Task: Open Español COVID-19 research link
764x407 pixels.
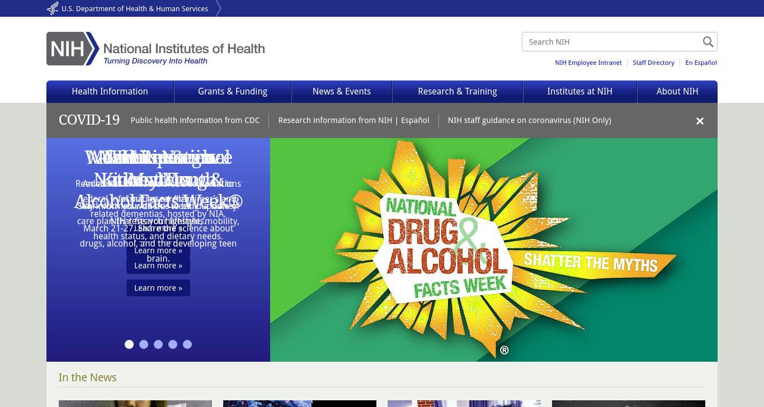Action: [x=415, y=120]
